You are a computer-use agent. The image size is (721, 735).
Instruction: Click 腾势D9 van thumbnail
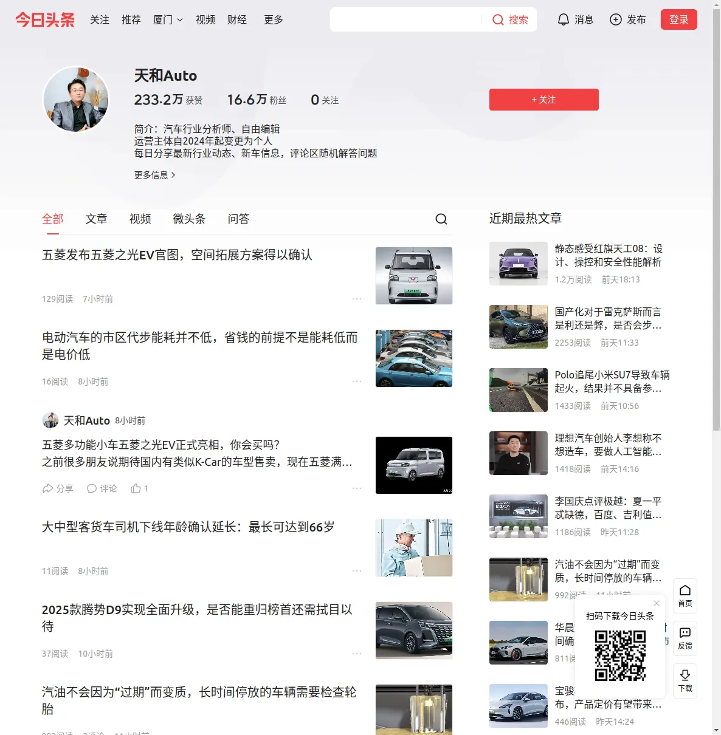tap(414, 631)
